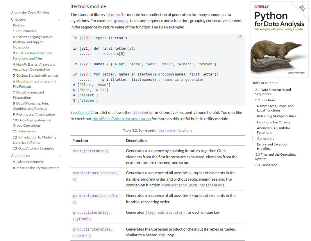Image resolution: width=311 pixels, height=241 pixels.
Task: Open chapter 5 Getting Started with pandas
Action: coord(36,75)
